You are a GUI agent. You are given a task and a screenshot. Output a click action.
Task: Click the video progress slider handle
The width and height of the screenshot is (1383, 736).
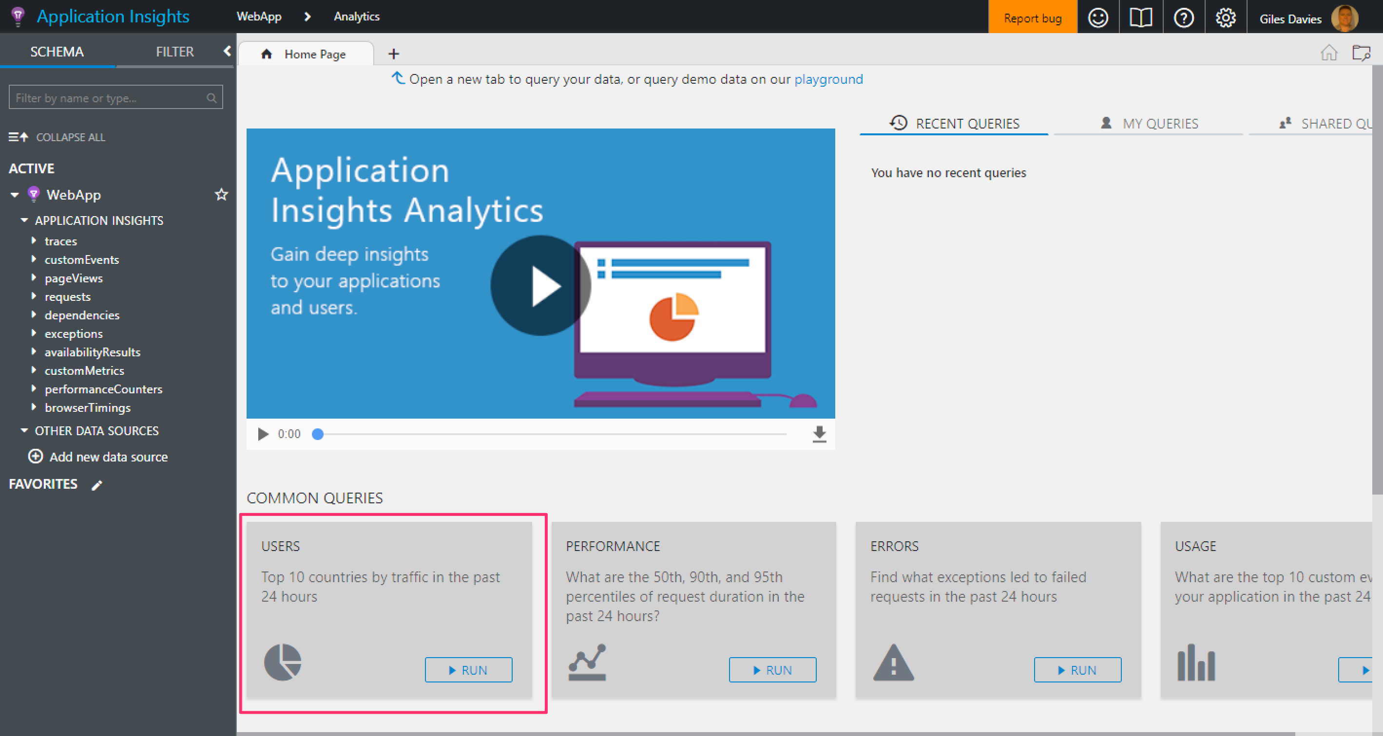tap(318, 434)
